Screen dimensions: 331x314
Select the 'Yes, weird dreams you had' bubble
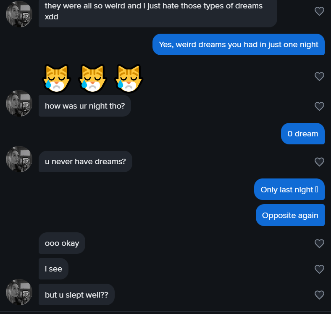(x=238, y=45)
